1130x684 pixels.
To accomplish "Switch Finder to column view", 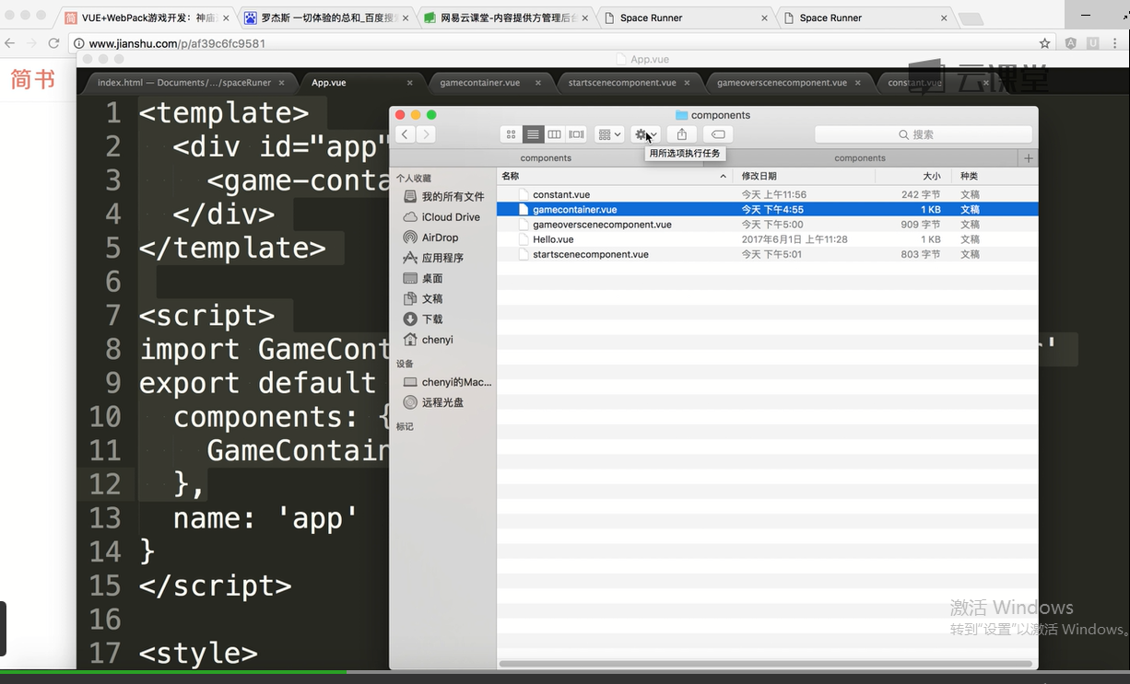I will coord(554,134).
